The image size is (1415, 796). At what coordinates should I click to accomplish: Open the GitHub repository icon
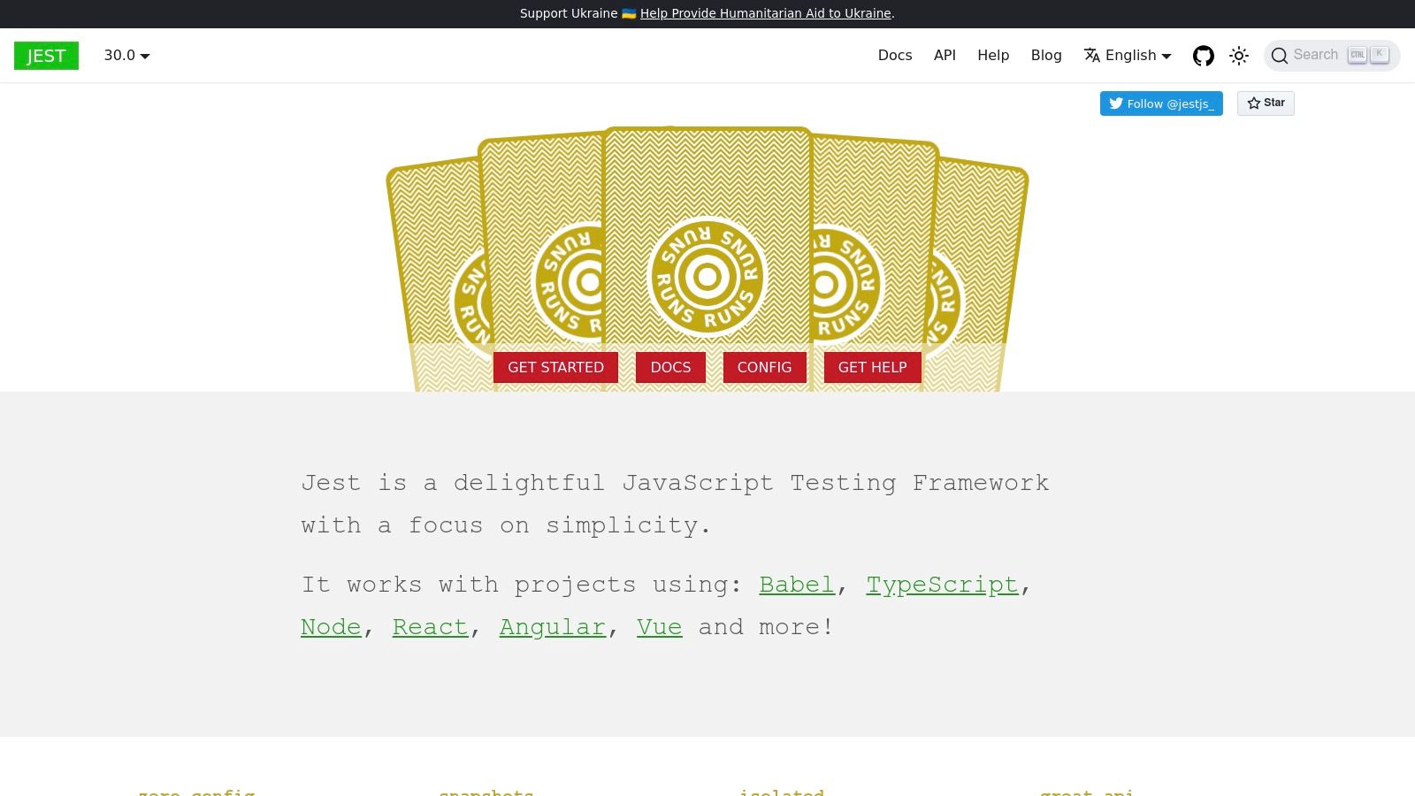[1204, 56]
